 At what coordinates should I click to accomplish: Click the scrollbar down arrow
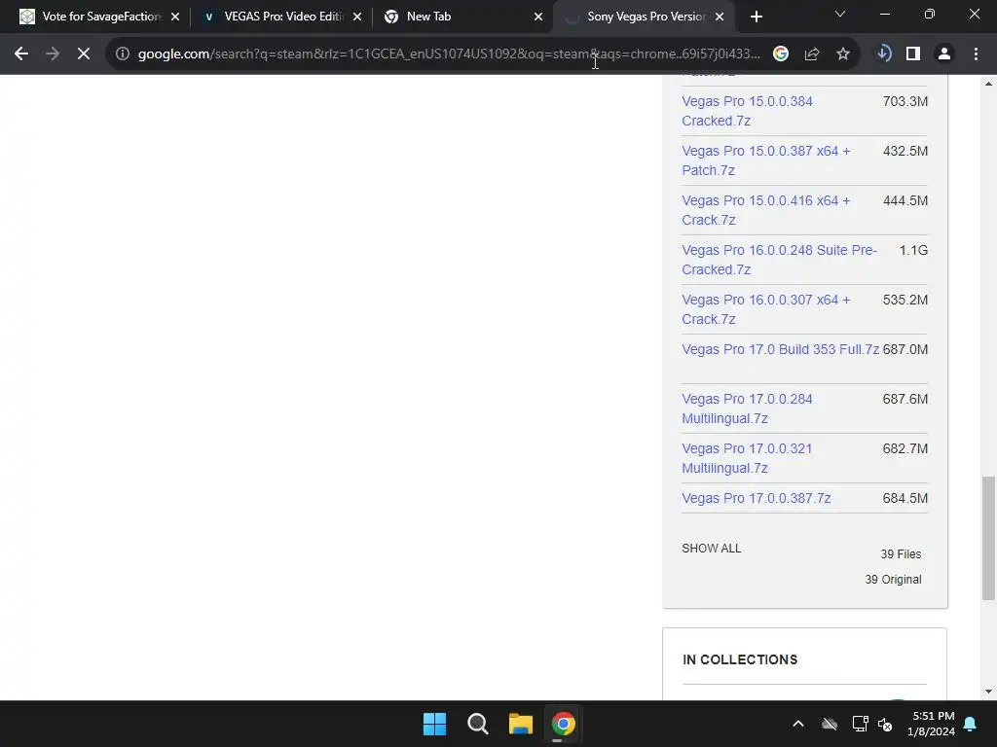[x=988, y=692]
